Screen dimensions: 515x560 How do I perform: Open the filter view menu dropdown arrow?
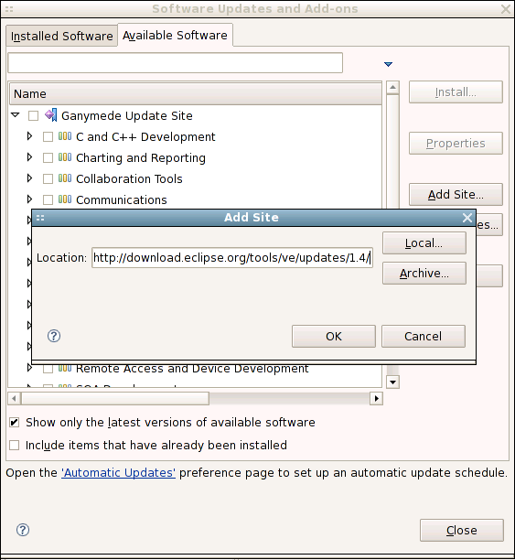click(x=388, y=64)
